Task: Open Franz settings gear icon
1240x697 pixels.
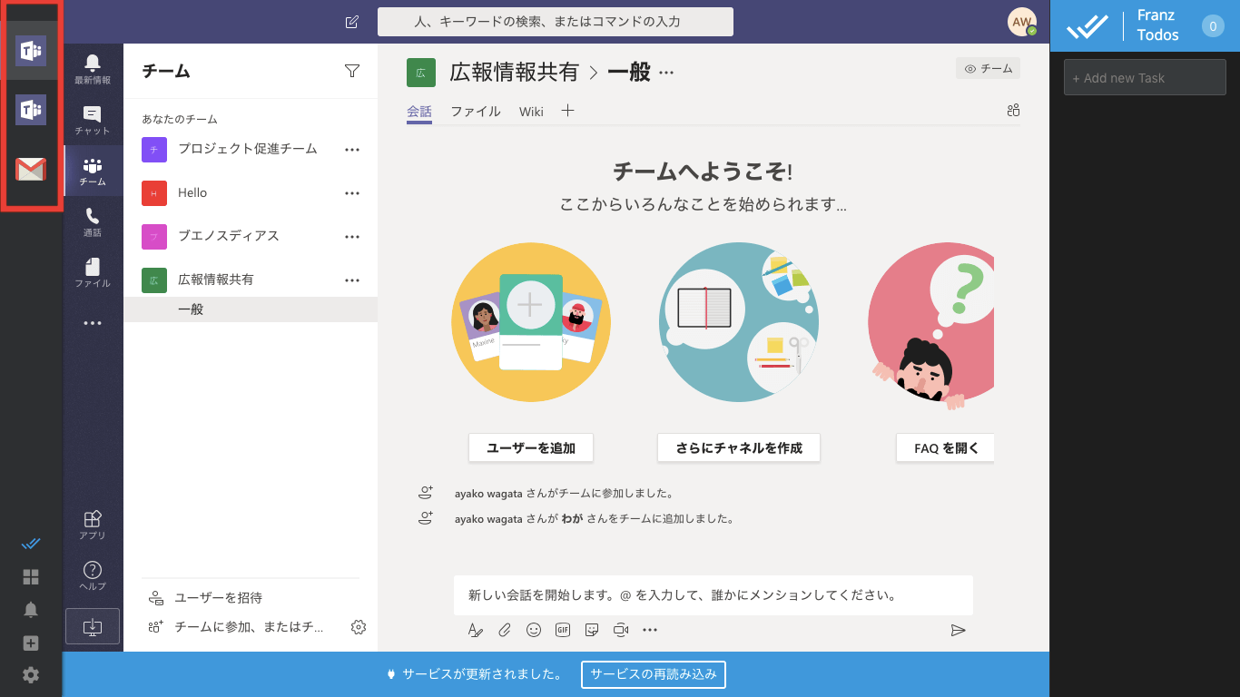Action: [x=31, y=675]
